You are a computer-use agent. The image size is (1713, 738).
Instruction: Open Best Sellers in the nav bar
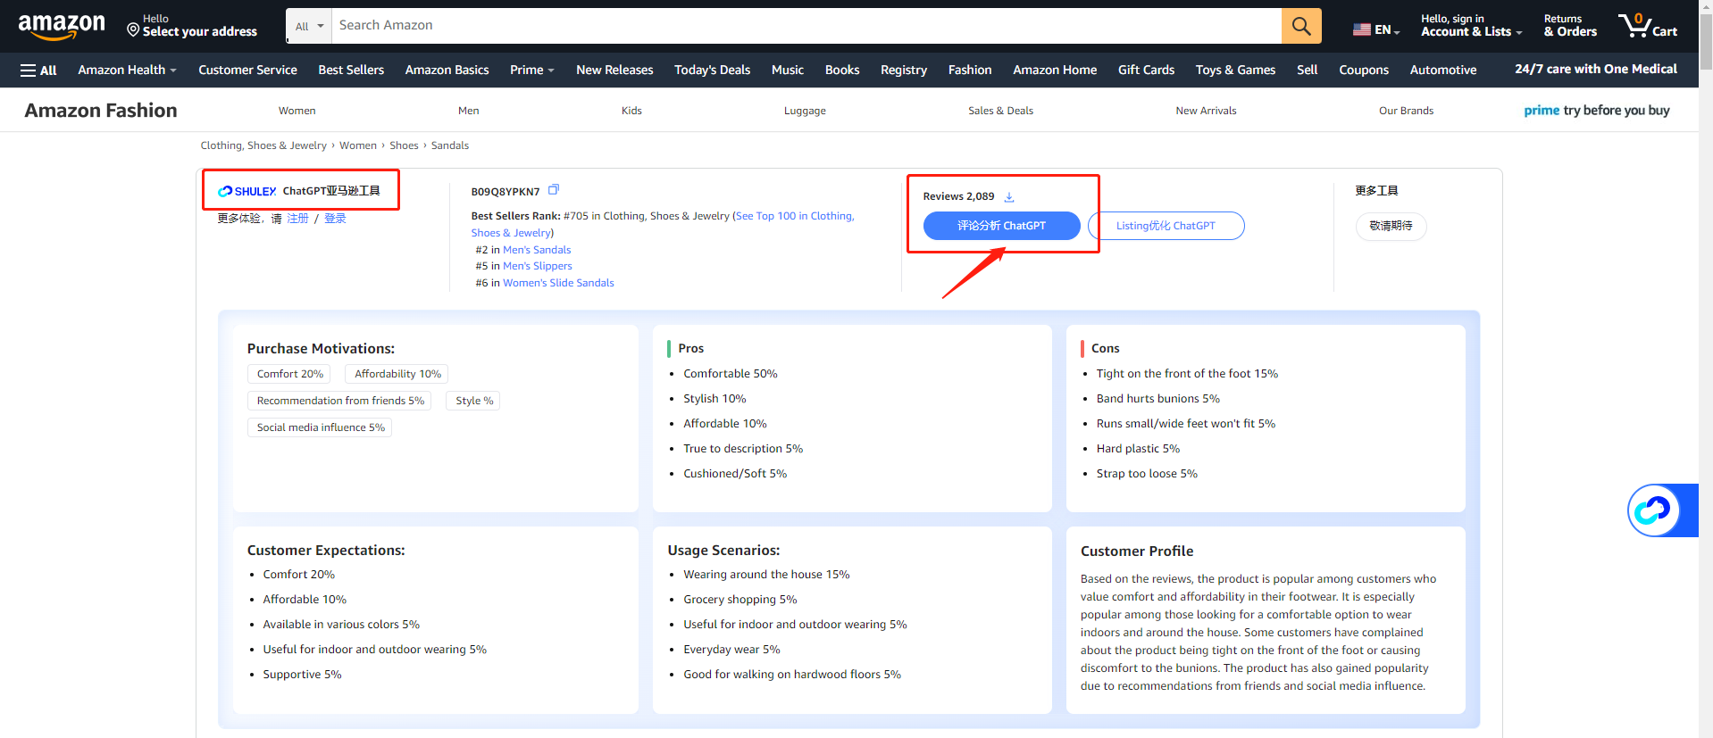click(351, 70)
